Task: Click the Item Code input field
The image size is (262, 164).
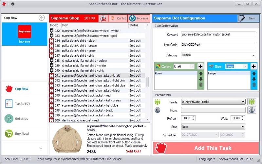Action: (x=218, y=45)
